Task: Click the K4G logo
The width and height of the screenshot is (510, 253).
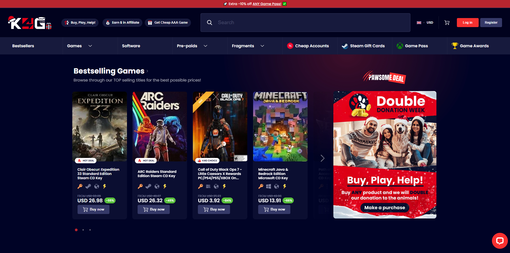Action: click(30, 23)
